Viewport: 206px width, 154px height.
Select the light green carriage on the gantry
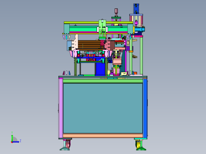point(102,26)
